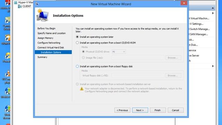Viewport: 222px width, 125px height.
Task: Select the CLIENT server in Hyper-V Manager tree
Action: (x=27, y=6)
